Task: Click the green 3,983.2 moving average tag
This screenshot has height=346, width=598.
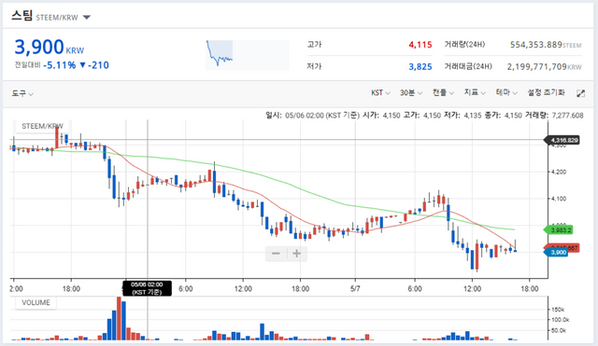Action: click(559, 230)
